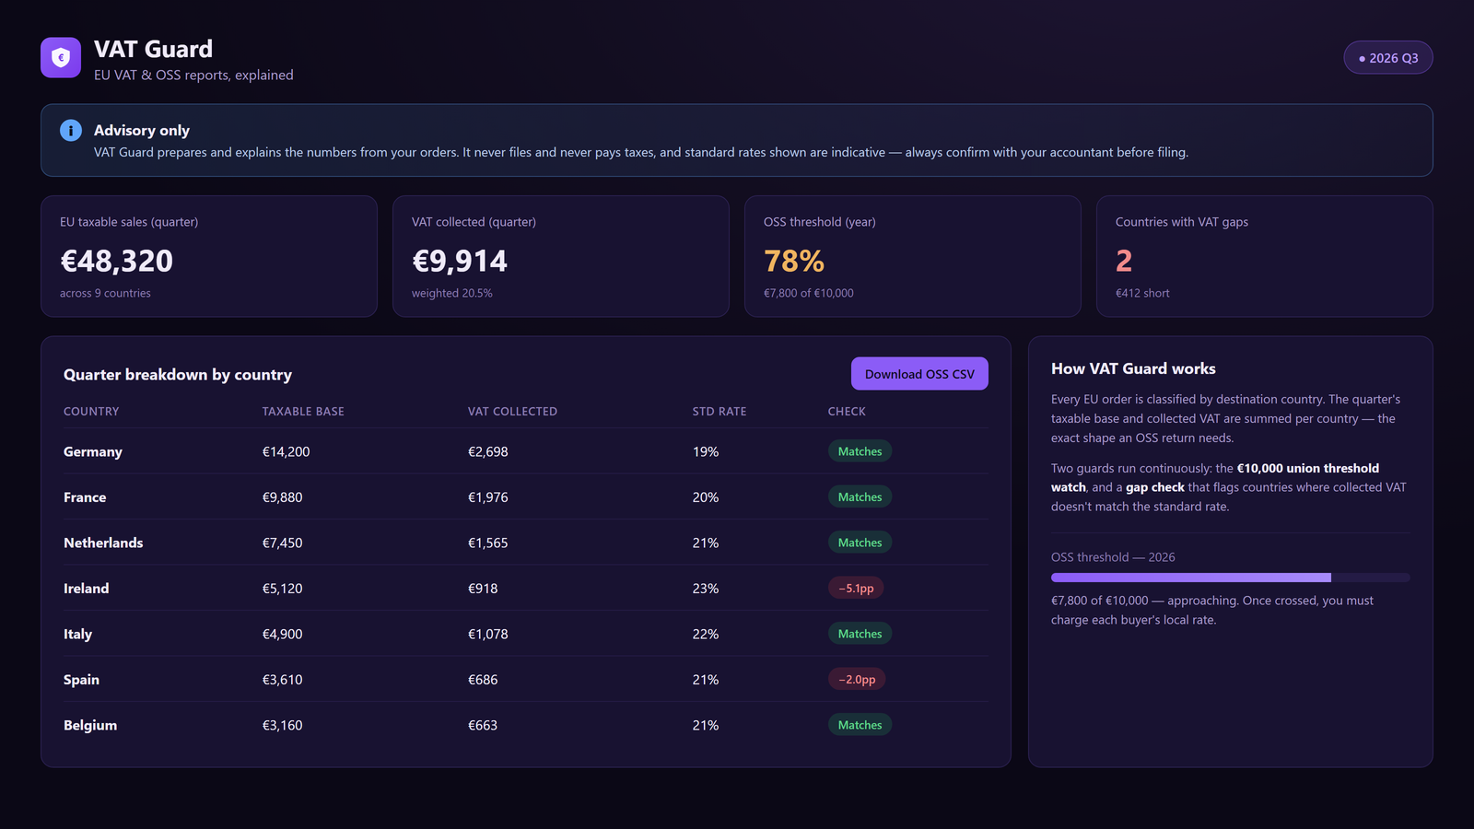The image size is (1474, 829).
Task: Open the Countries with VAT gaps card
Action: click(1265, 256)
